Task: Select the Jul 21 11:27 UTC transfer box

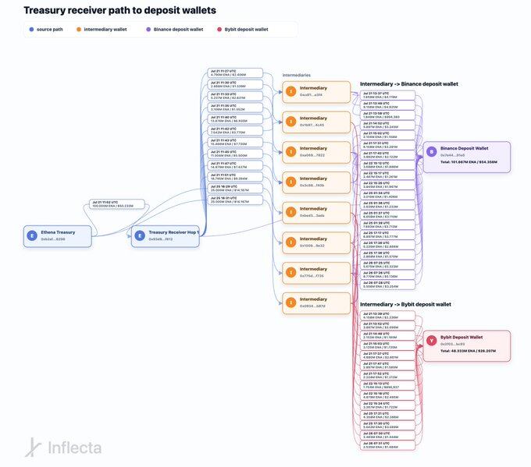Action: 229,73
